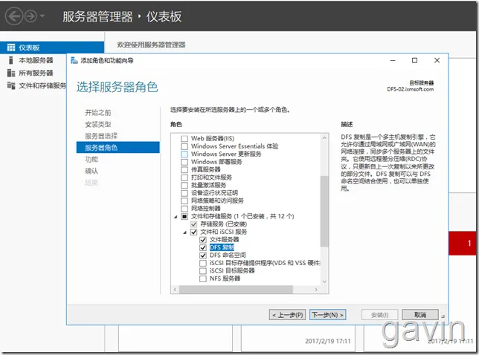Select the DFS 复制 role label
Screen dimensions: 479x355
222,247
